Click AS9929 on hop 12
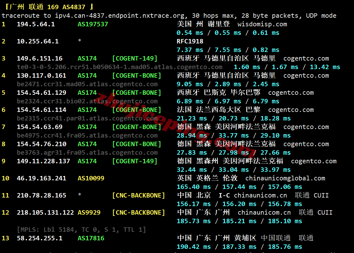 (89, 213)
